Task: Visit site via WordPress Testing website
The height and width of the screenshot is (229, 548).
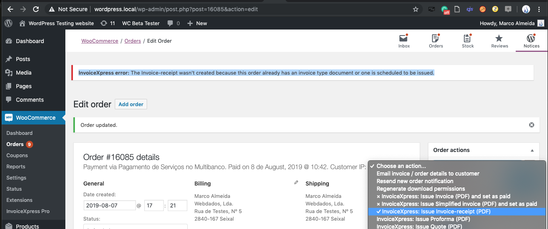Action: pos(57,23)
